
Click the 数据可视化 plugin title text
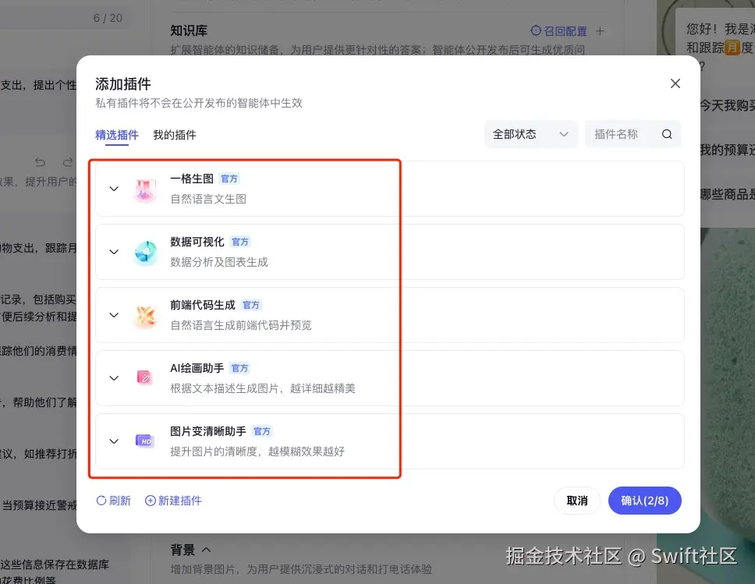(x=197, y=242)
